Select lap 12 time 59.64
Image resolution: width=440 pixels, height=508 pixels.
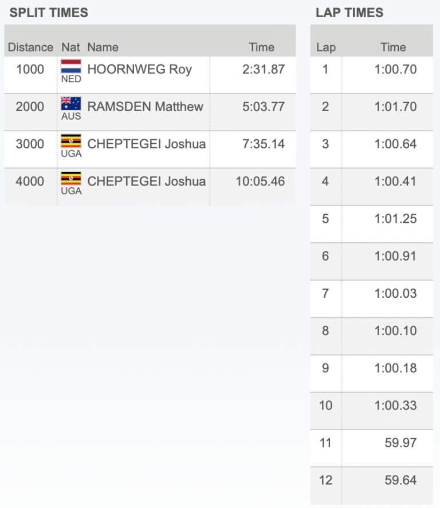click(x=401, y=480)
